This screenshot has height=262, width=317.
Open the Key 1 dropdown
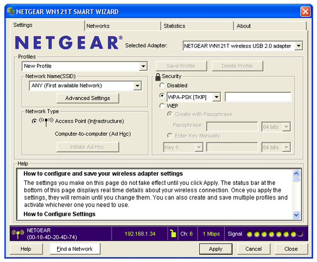pos(199,147)
